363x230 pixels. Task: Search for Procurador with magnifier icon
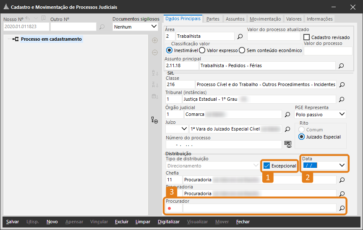click(342, 208)
